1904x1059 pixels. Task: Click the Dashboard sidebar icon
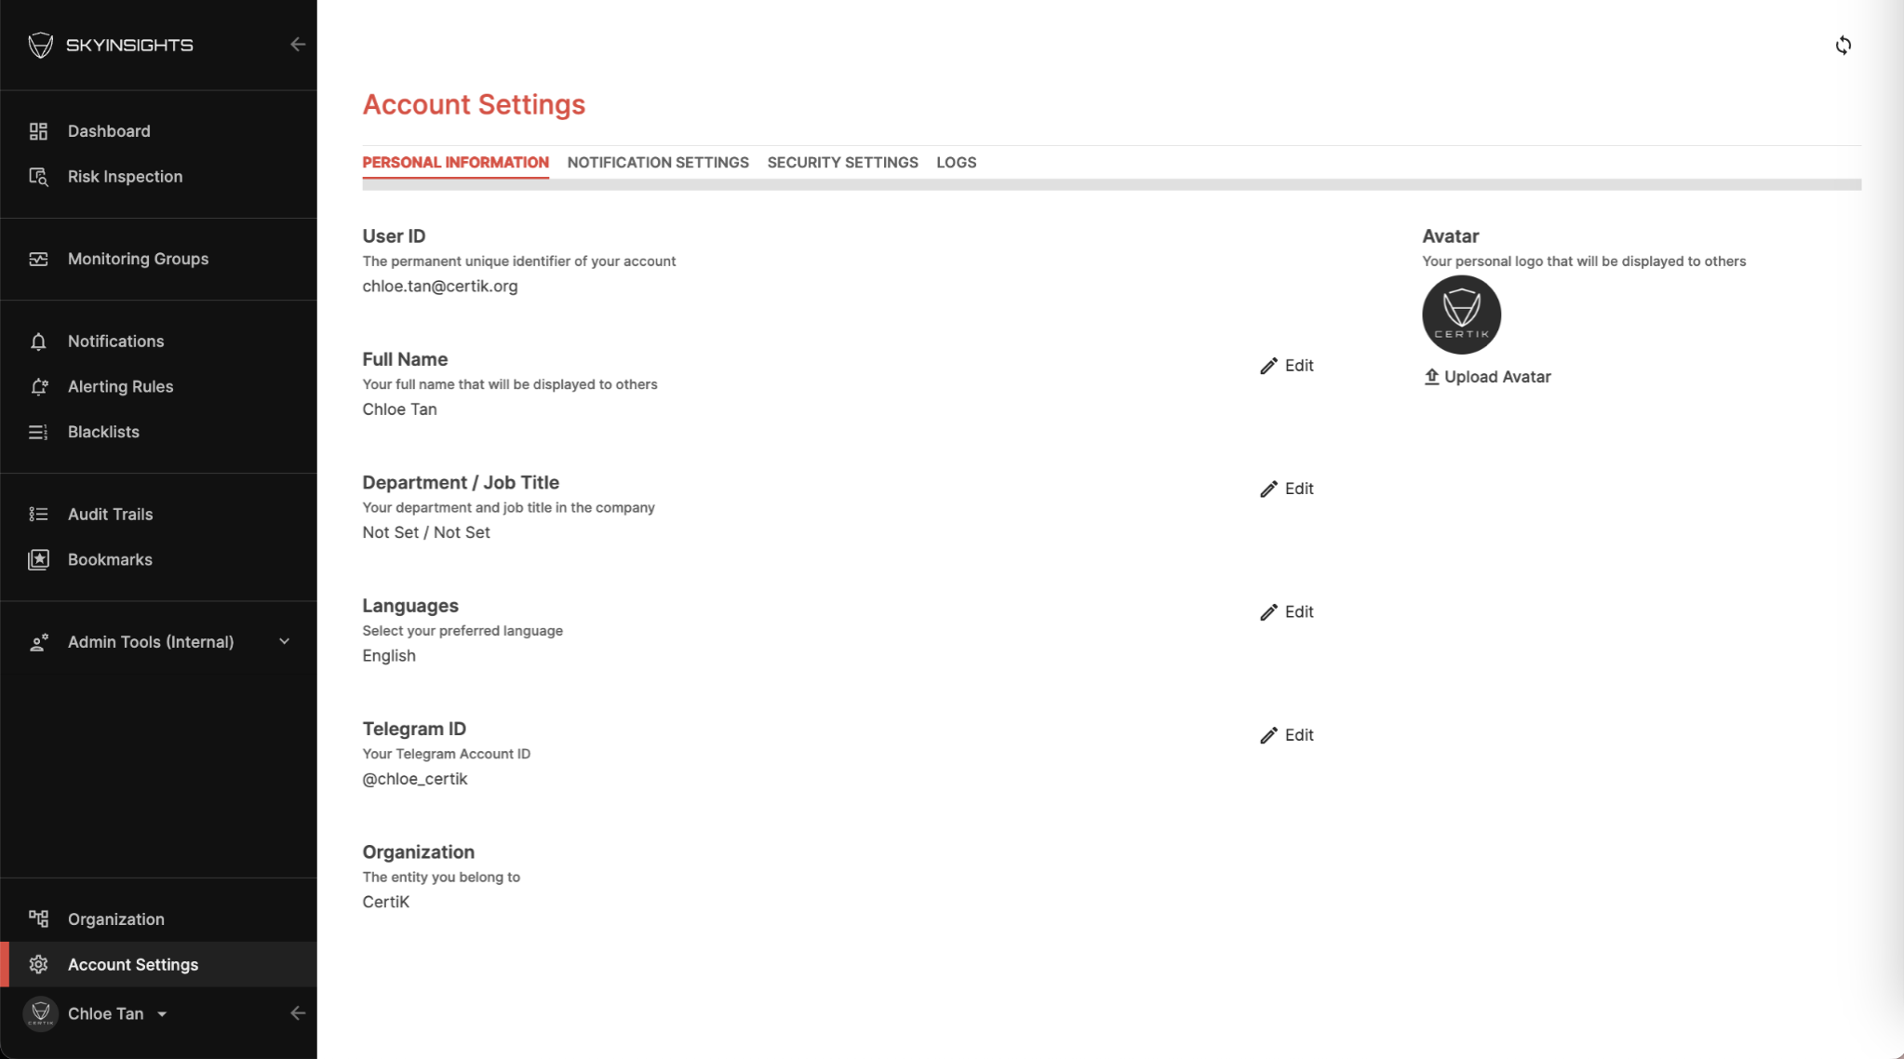click(x=38, y=130)
